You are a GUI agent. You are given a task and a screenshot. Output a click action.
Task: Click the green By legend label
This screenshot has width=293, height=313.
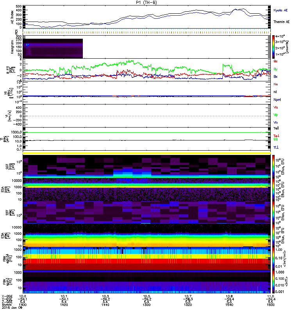coord(275,69)
